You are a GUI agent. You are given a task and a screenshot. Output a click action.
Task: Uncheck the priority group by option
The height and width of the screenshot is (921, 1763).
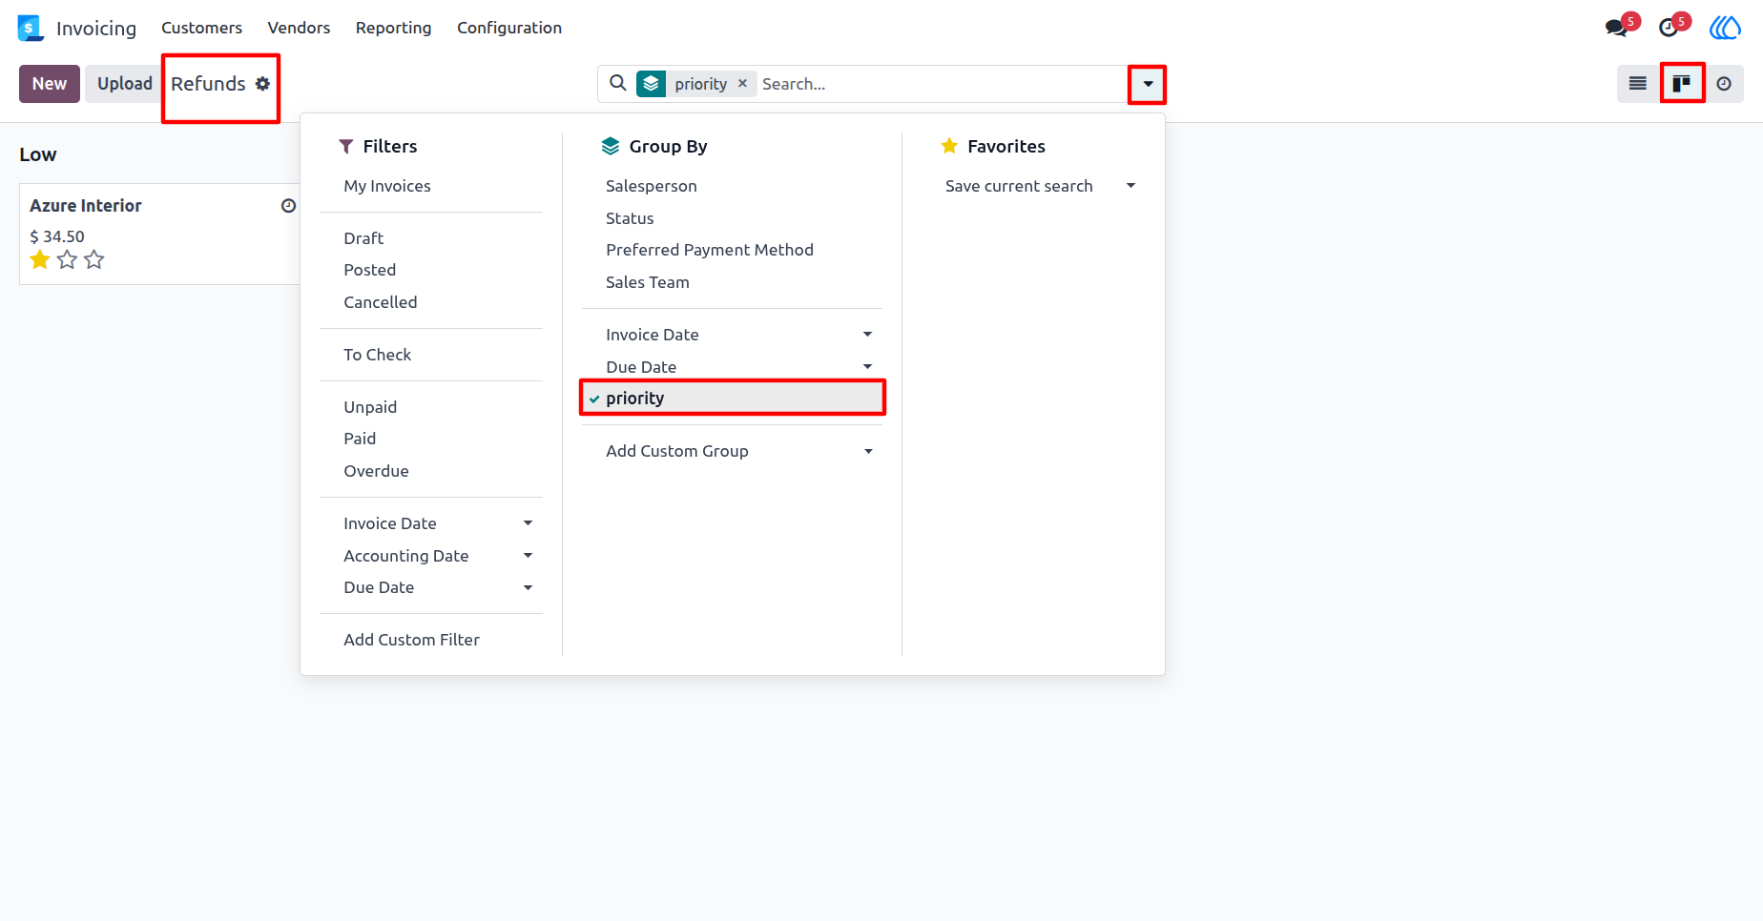pyautogui.click(x=733, y=398)
